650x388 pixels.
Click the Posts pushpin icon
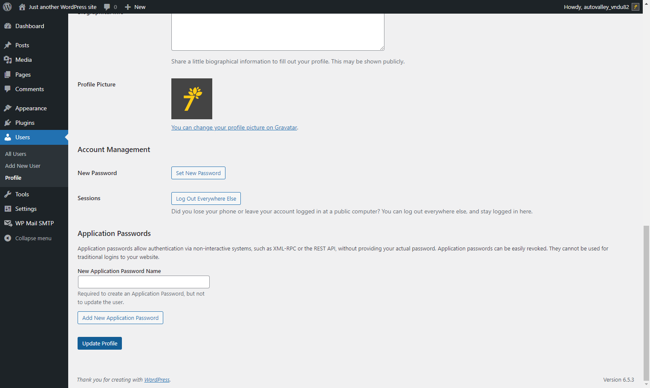pos(8,45)
